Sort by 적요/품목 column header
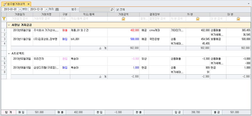The width and height of the screenshot is (252, 116). [89, 14]
